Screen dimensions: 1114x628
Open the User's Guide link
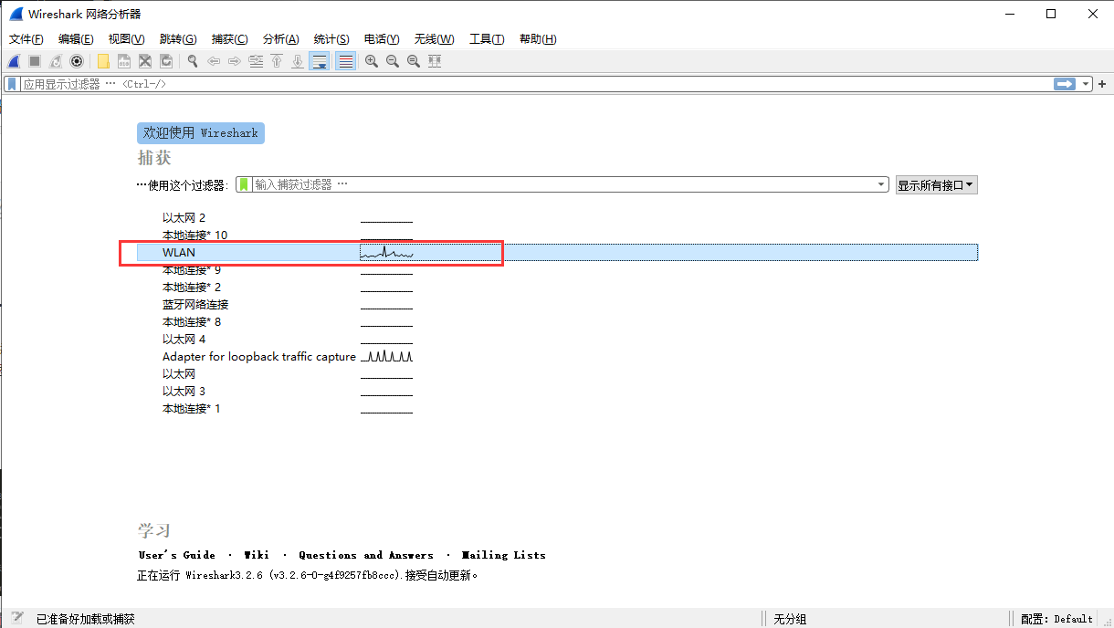coord(177,555)
